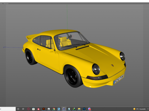Image resolution: width=149 pixels, height=111 pixels.
Task: Select the car's front license plate
Action: pos(119,79)
